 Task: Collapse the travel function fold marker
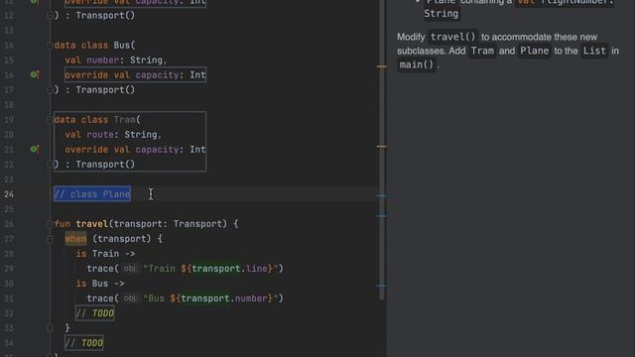50,224
